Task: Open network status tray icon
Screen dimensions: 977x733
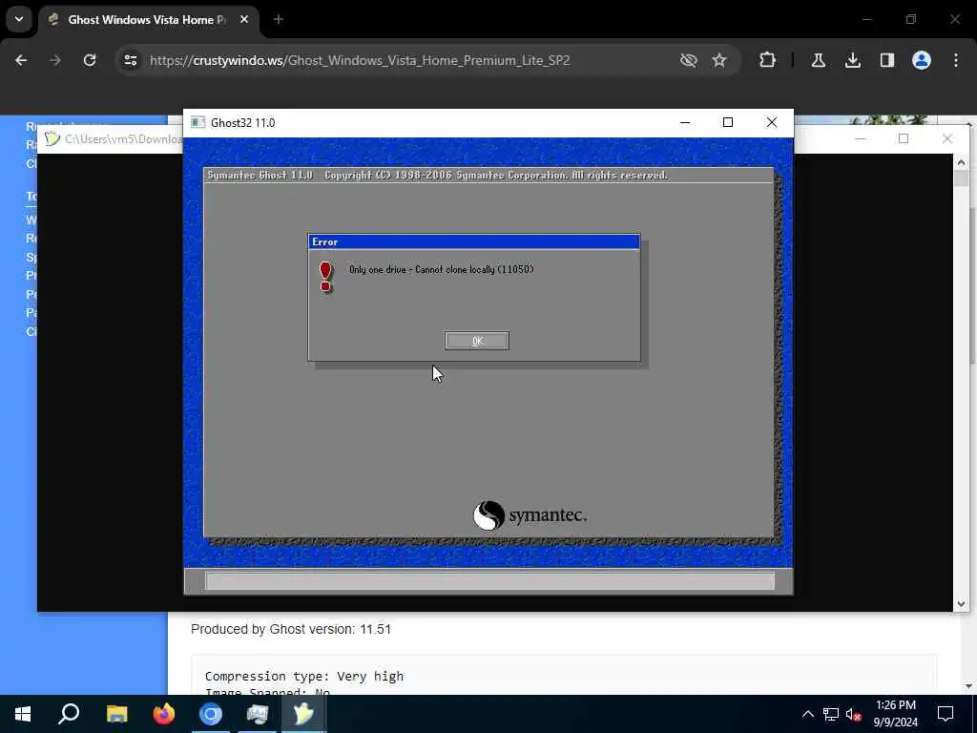Action: tap(831, 714)
